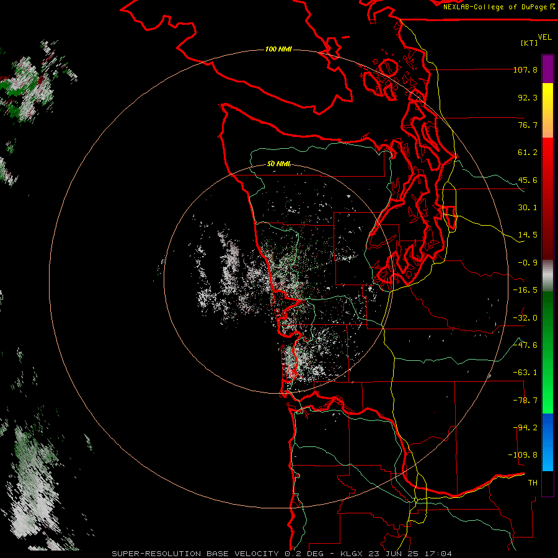Click the 50 NMI range ring label
This screenshot has width=558, height=558.
pos(279,164)
